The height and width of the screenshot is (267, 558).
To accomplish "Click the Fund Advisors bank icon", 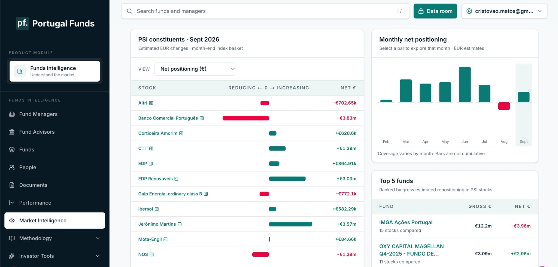I will point(12,132).
